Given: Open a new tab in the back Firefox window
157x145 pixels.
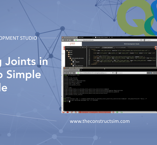Looking at the screenshot, I should (x=112, y=37).
